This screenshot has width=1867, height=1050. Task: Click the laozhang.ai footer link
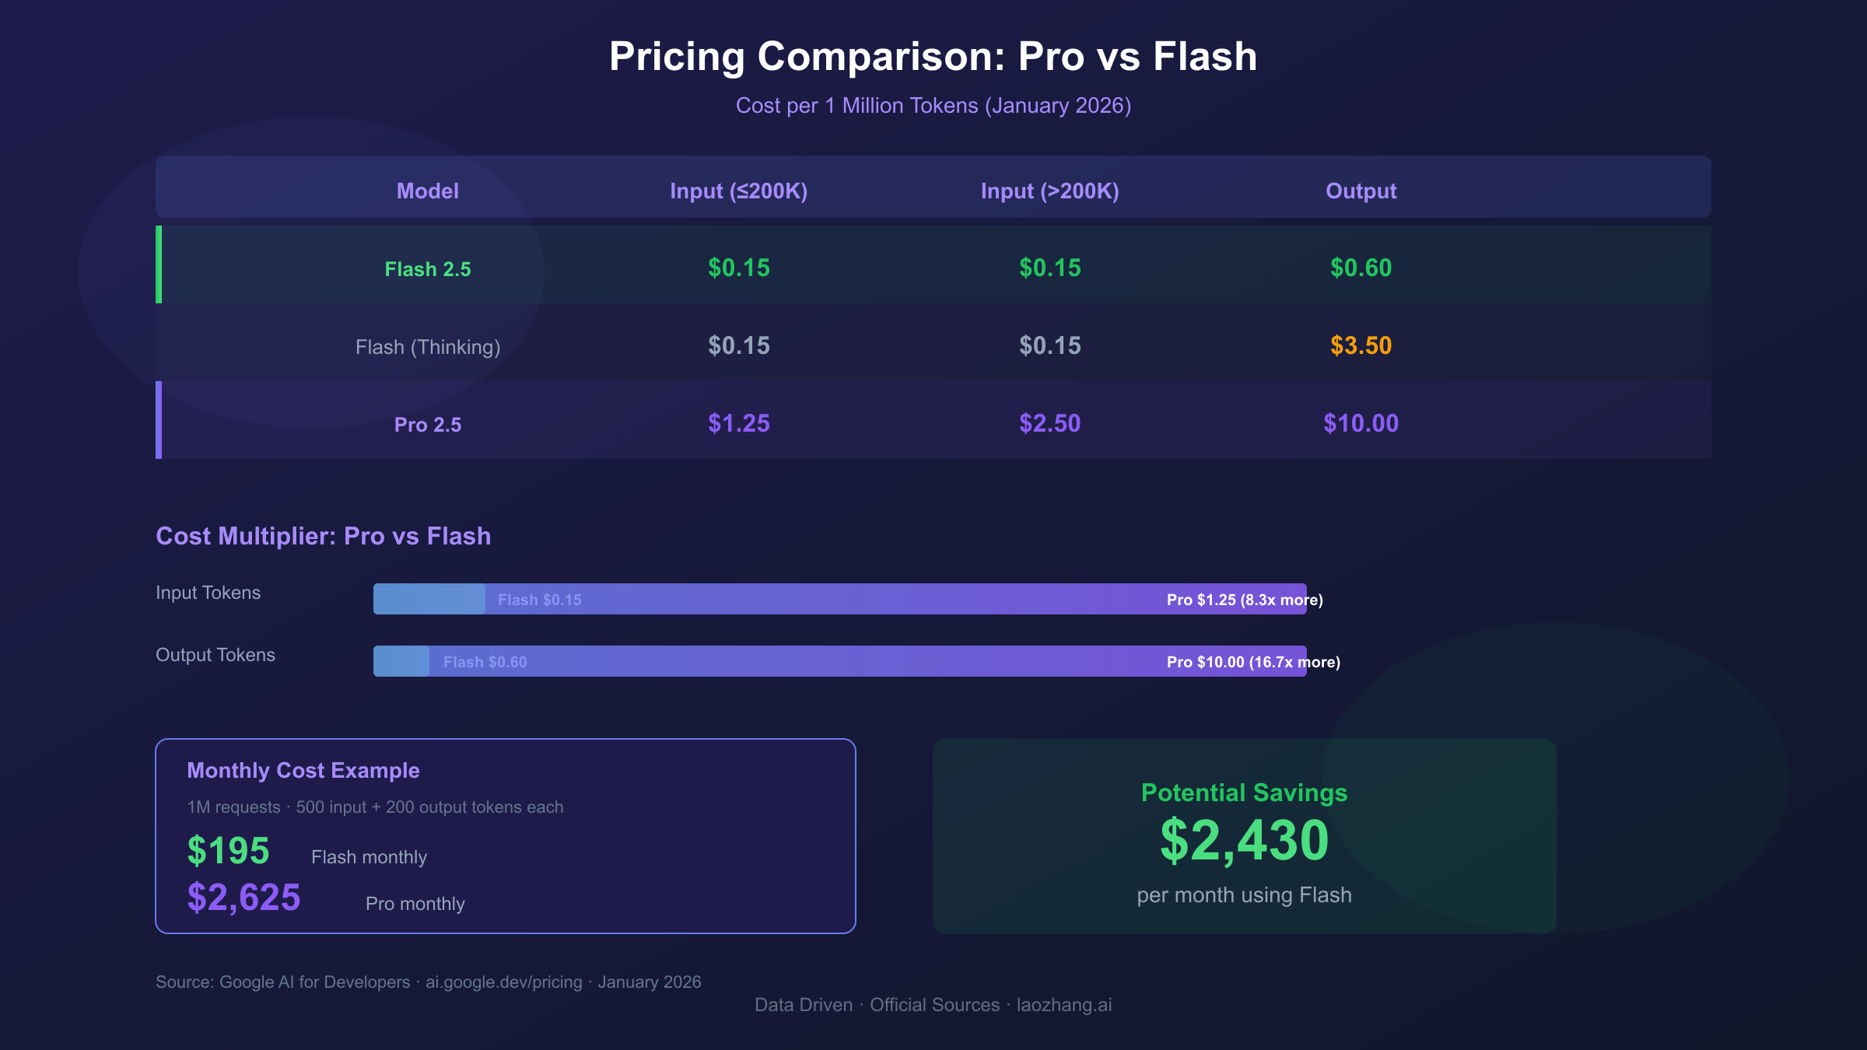pos(1063,1005)
